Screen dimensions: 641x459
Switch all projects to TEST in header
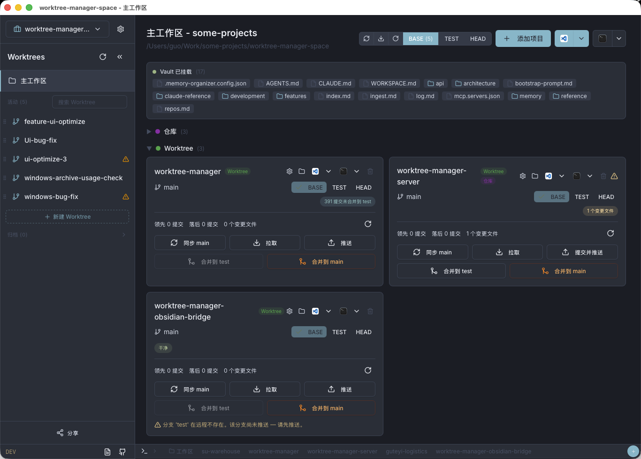[x=451, y=38]
